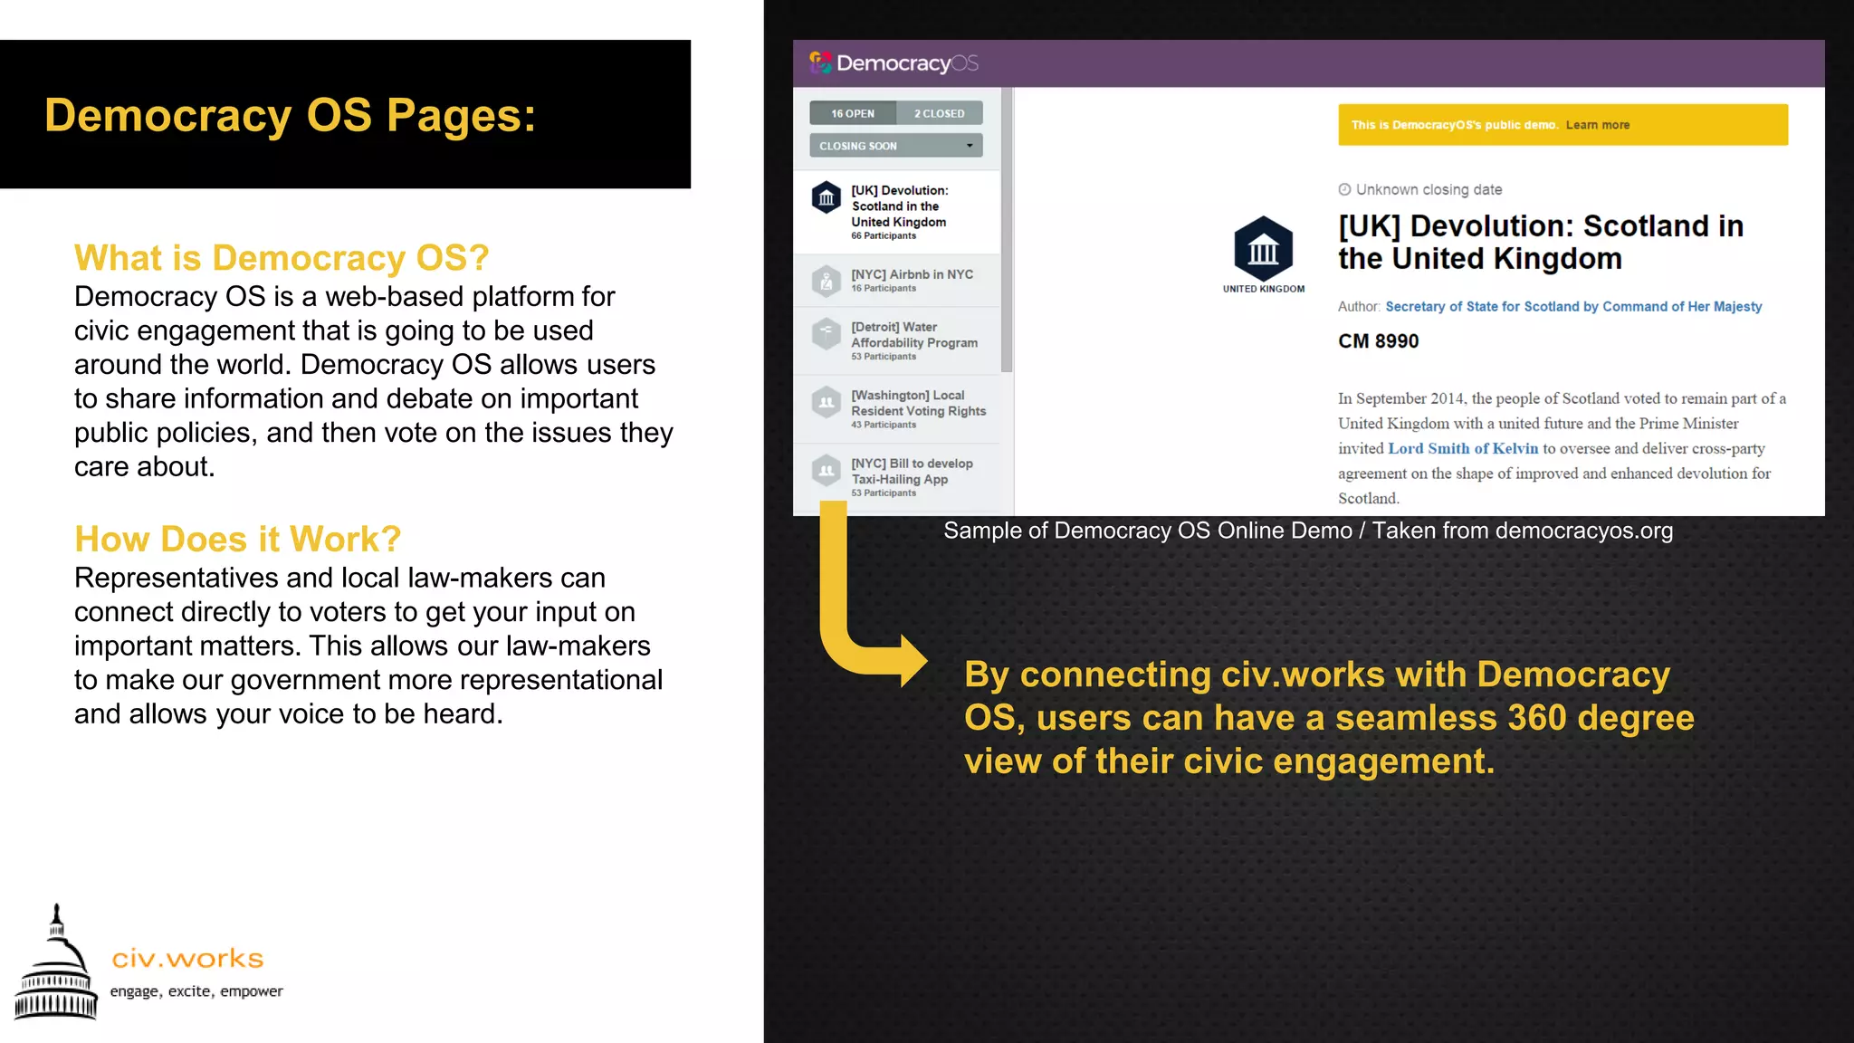Click the NYC Taxi-Hailing App topic icon
Image resolution: width=1854 pixels, height=1043 pixels.
point(826,471)
